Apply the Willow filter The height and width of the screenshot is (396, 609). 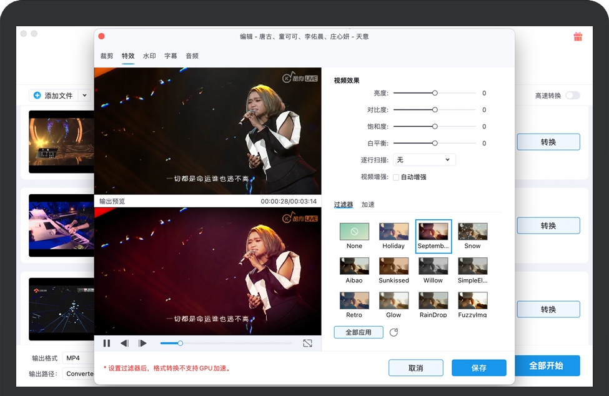click(x=433, y=270)
